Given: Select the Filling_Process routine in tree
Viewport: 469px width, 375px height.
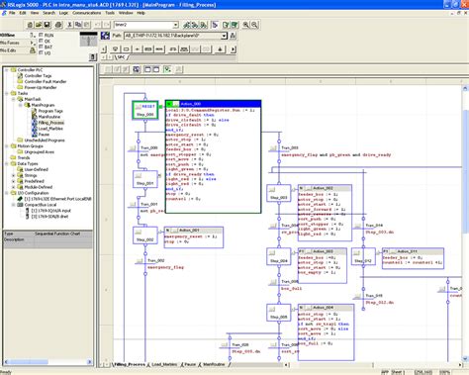Looking at the screenshot, I should [50, 123].
